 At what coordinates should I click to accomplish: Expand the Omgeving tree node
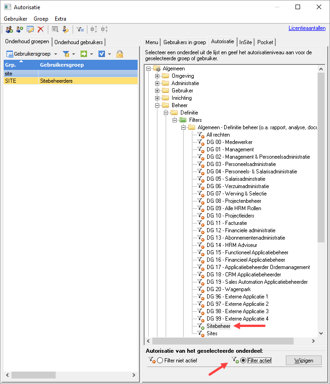click(x=157, y=76)
